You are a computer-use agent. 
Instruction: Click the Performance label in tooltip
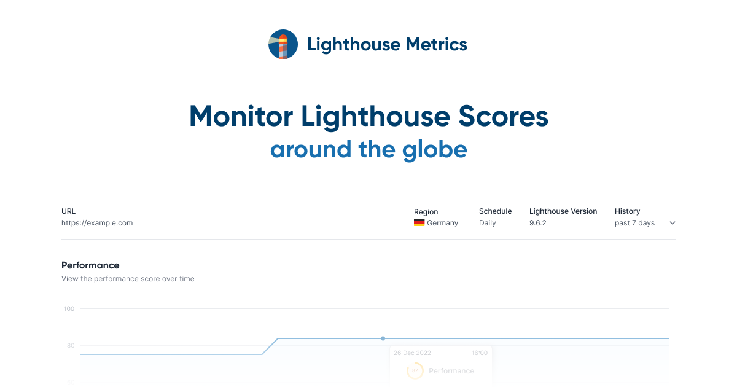point(451,371)
